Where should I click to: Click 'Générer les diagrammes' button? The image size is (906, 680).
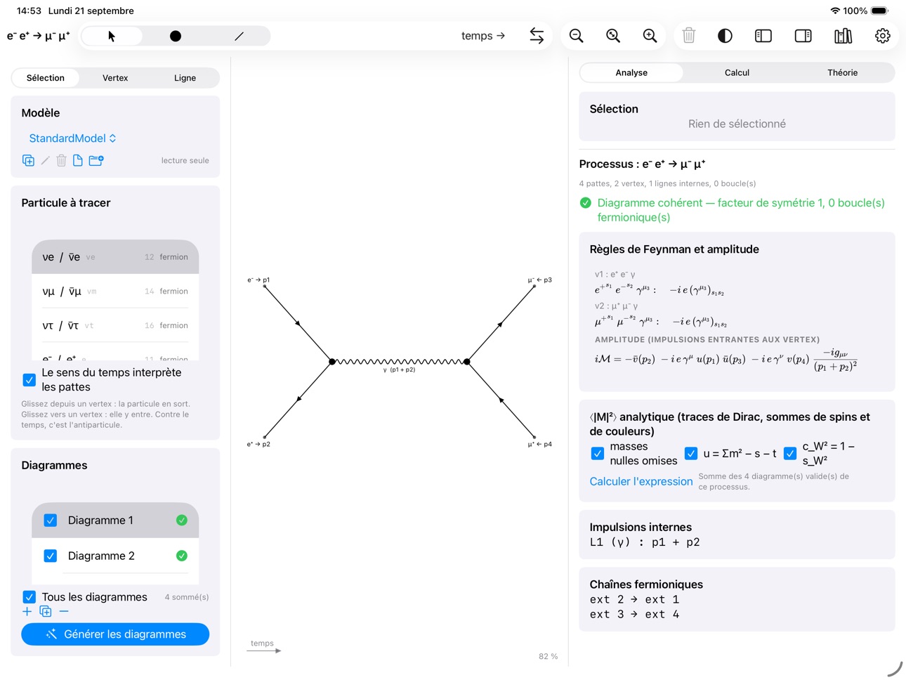click(115, 634)
